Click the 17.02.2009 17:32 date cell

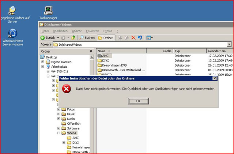(220, 56)
